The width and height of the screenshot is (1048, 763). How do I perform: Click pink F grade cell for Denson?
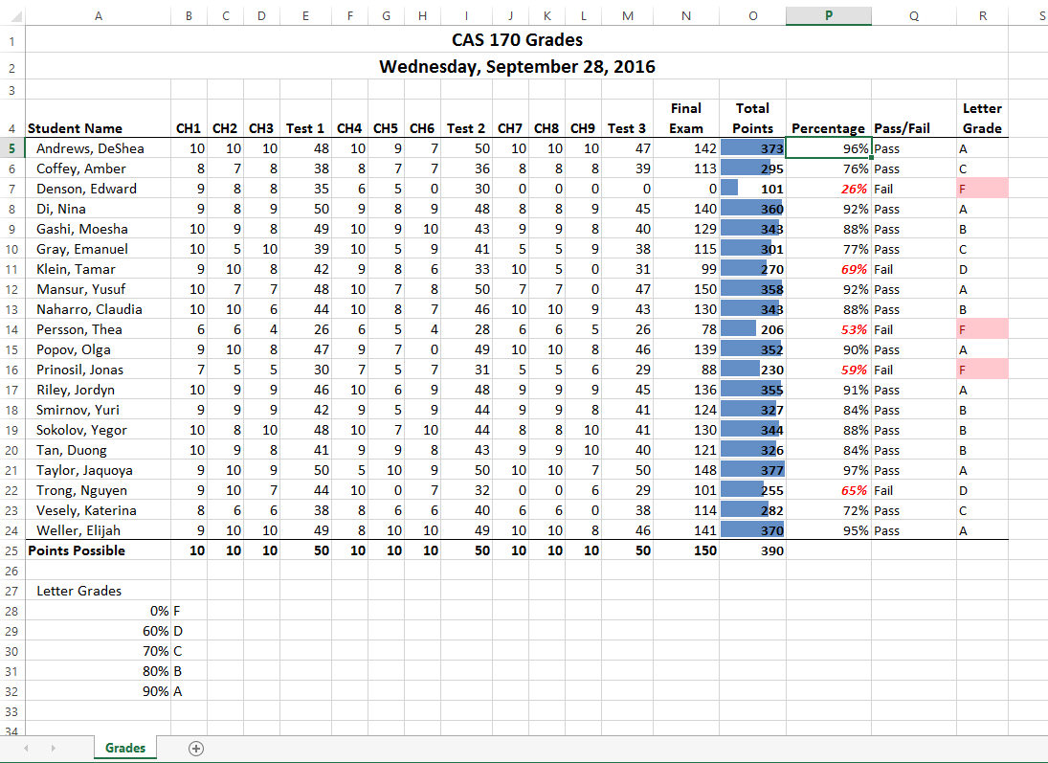982,189
